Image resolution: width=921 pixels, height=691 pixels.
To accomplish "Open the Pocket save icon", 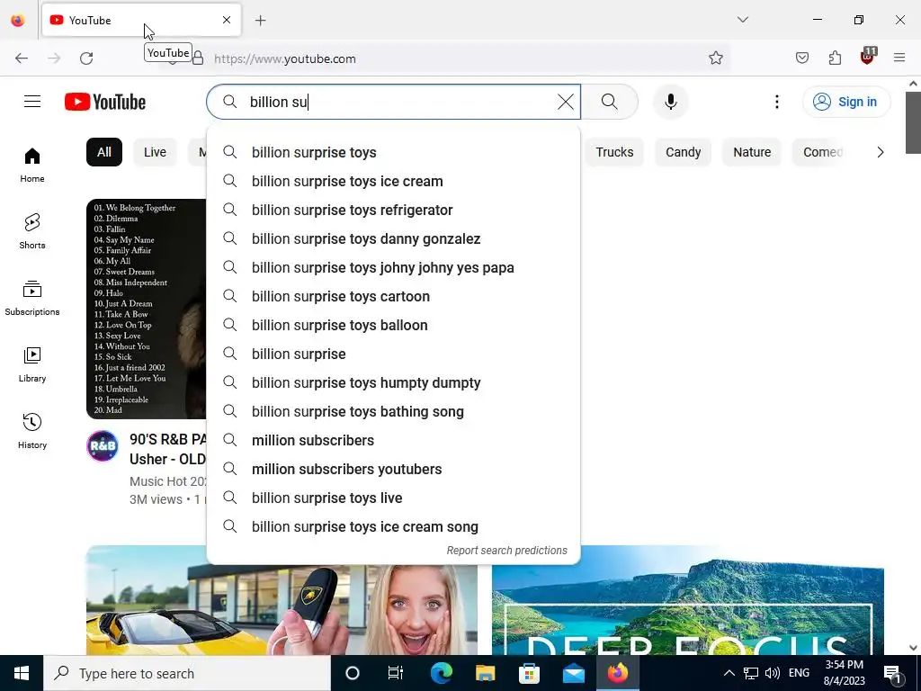I will point(801,58).
